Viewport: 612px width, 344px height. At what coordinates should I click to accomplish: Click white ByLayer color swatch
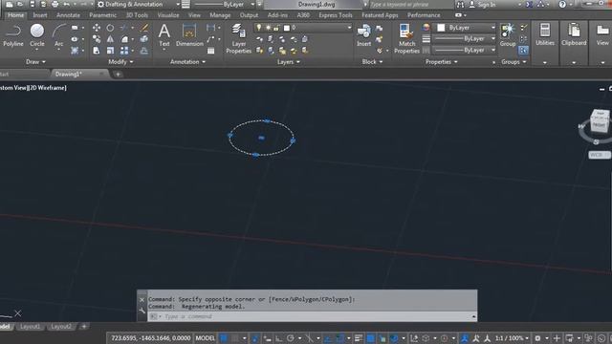pyautogui.click(x=441, y=28)
